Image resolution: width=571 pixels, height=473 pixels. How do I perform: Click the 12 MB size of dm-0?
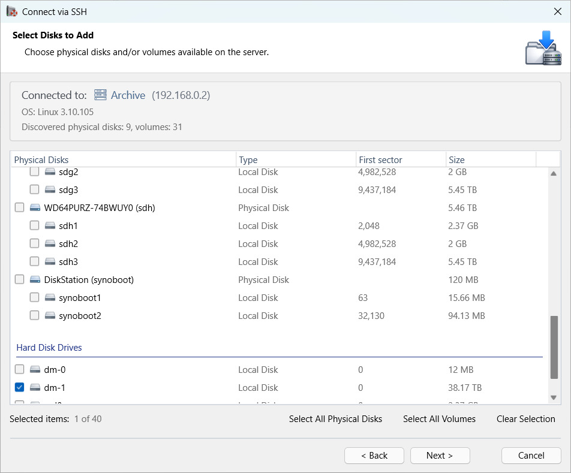click(461, 370)
